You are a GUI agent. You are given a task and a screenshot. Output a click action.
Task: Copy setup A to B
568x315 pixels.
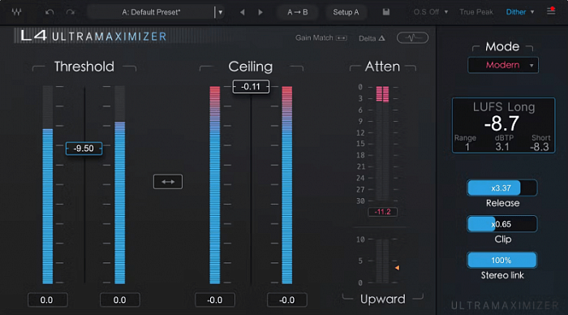coord(298,12)
